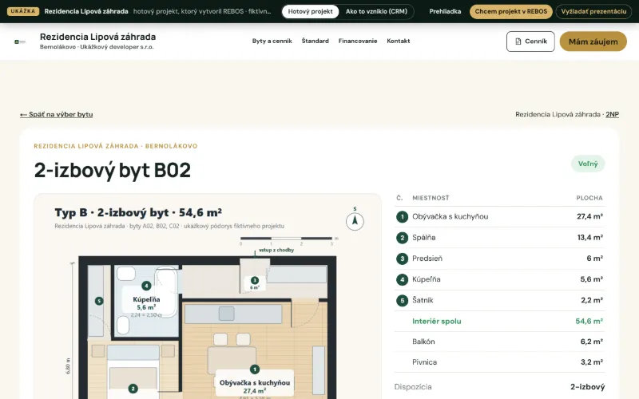The width and height of the screenshot is (639, 399).
Task: Click Chcem projekt v REBOS button
Action: pyautogui.click(x=511, y=11)
